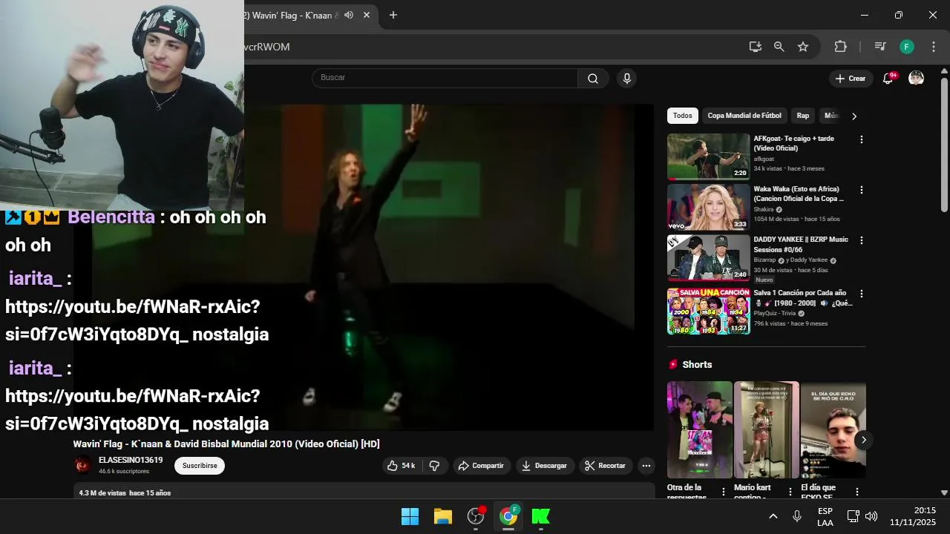Open options for Mario kart Short

(x=790, y=492)
